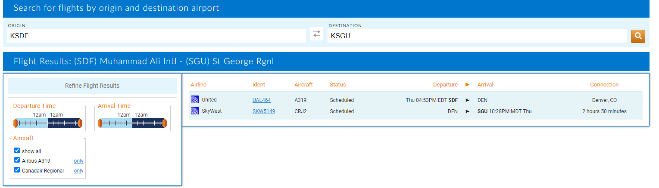Click the black arrow in UAL464 row
The height and width of the screenshot is (188, 659).
click(468, 100)
